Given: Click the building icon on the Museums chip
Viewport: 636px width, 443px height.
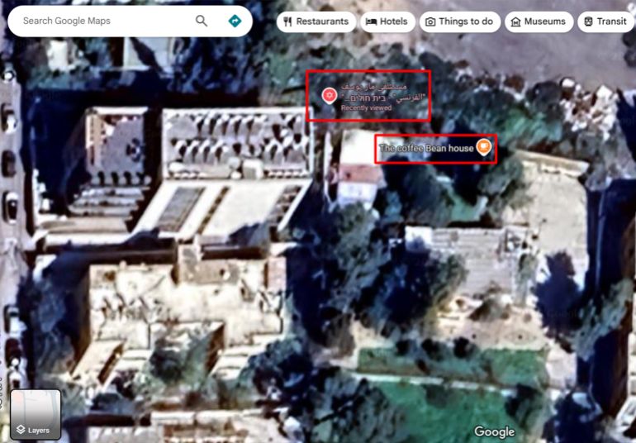Looking at the screenshot, I should 515,21.
